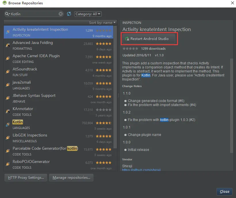The height and width of the screenshot is (198, 236).
Task: Click the Change Notes heading
Action: 132,86
